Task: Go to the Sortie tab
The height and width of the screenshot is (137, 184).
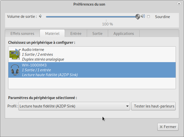Action: click(x=97, y=34)
